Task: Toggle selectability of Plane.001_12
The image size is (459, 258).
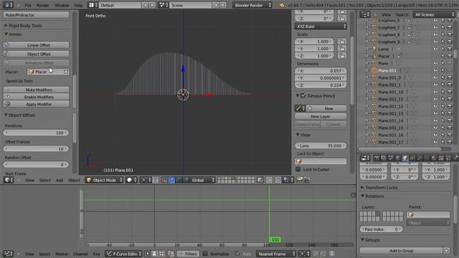Action: (x=443, y=107)
